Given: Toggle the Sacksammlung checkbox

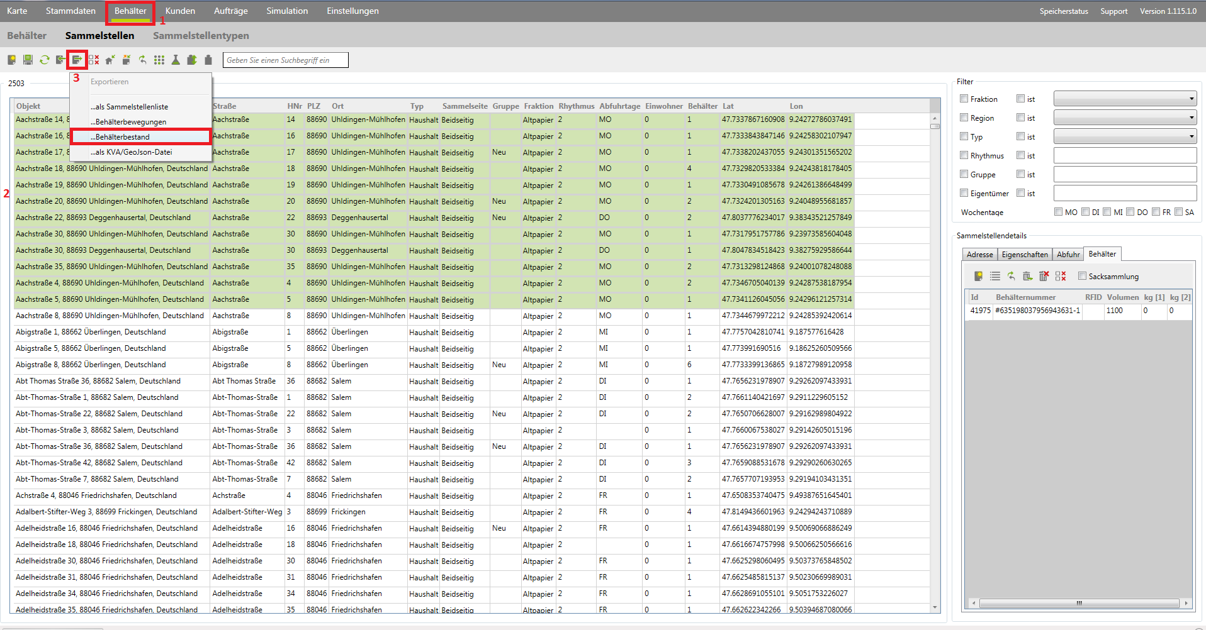Looking at the screenshot, I should [x=1082, y=276].
